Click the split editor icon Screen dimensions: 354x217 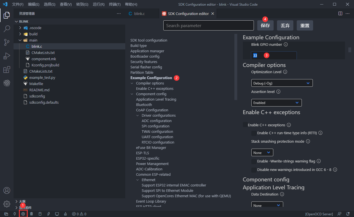tap(340, 14)
